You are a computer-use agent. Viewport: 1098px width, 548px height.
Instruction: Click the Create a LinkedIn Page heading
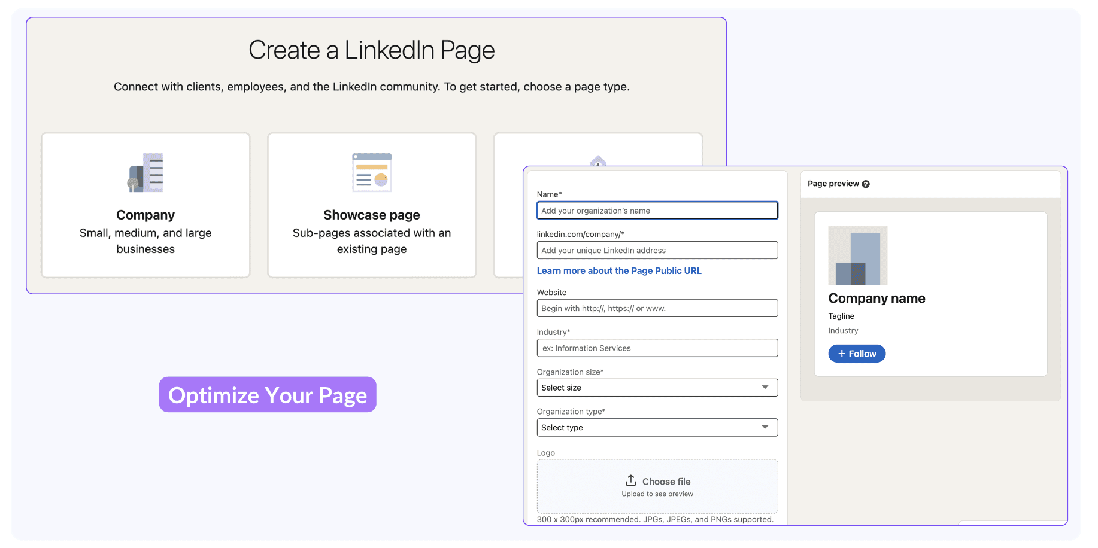tap(372, 50)
